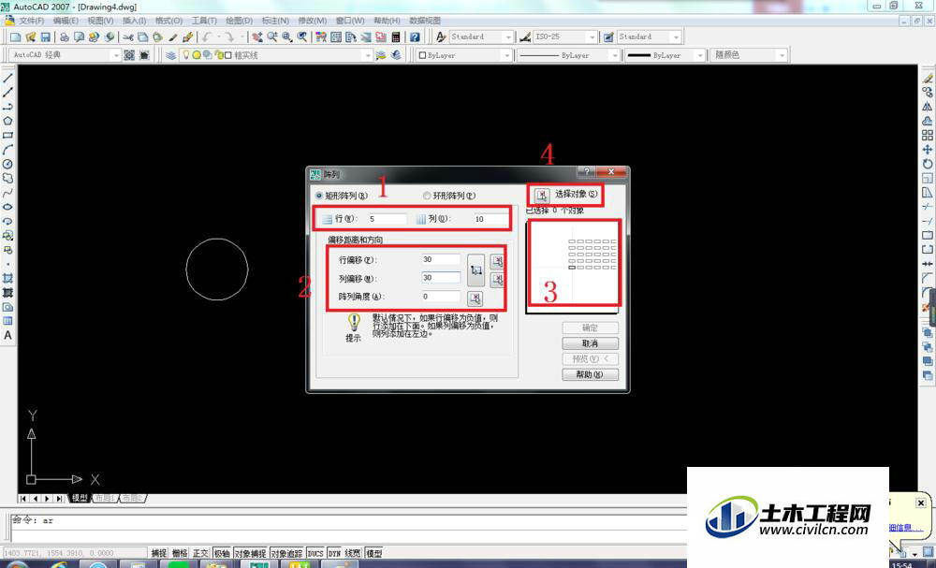Open the 文件(F) menu
This screenshot has height=568, width=936.
click(x=32, y=21)
